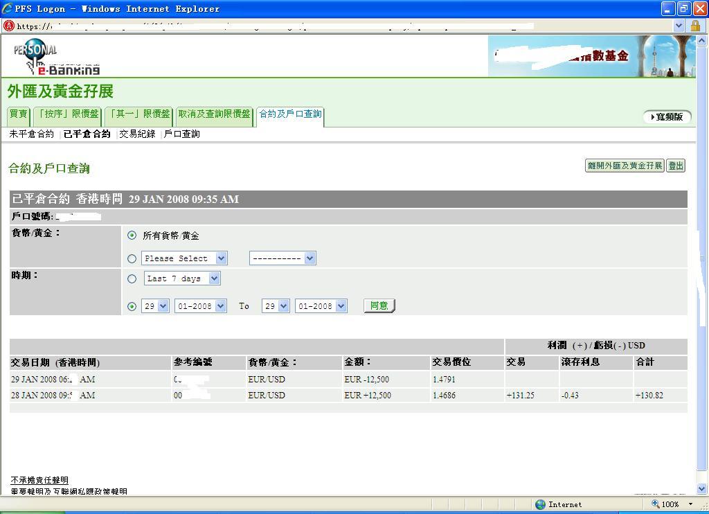Open the address bar history dropdown
Viewport: 709px width, 514px height.
[679, 26]
